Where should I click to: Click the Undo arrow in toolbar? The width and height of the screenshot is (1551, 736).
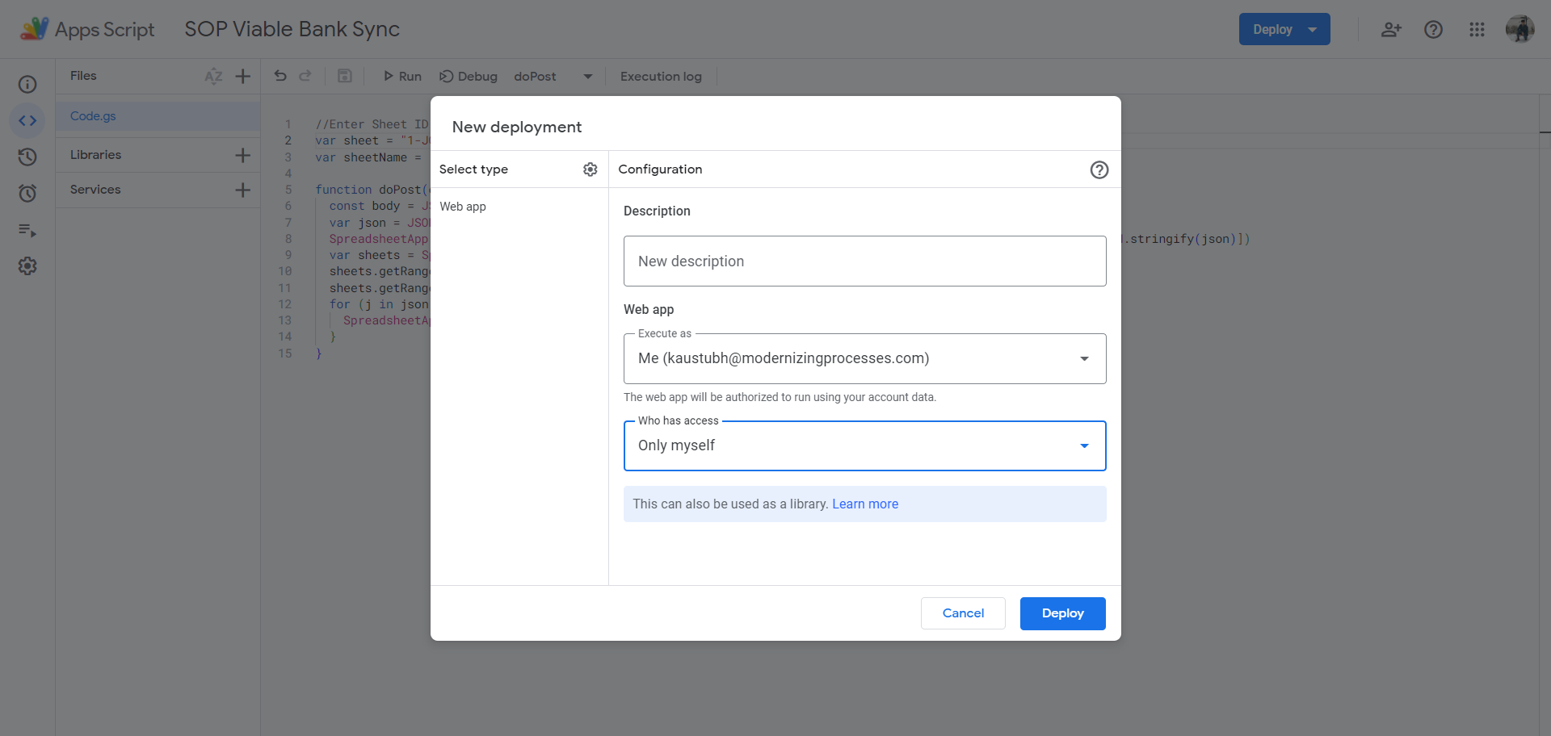(x=280, y=76)
